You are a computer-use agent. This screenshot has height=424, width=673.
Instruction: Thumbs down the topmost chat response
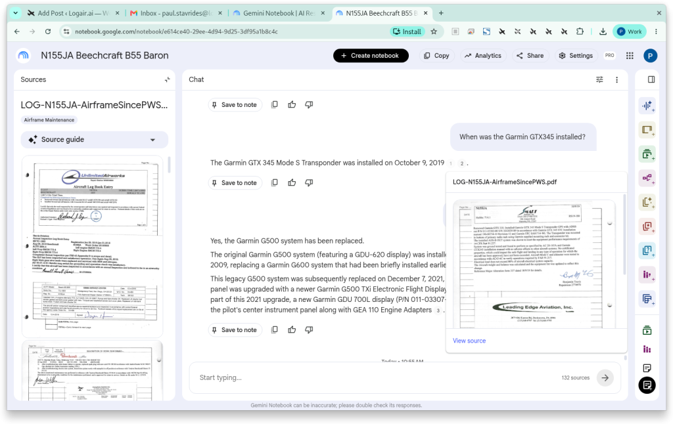pyautogui.click(x=309, y=104)
